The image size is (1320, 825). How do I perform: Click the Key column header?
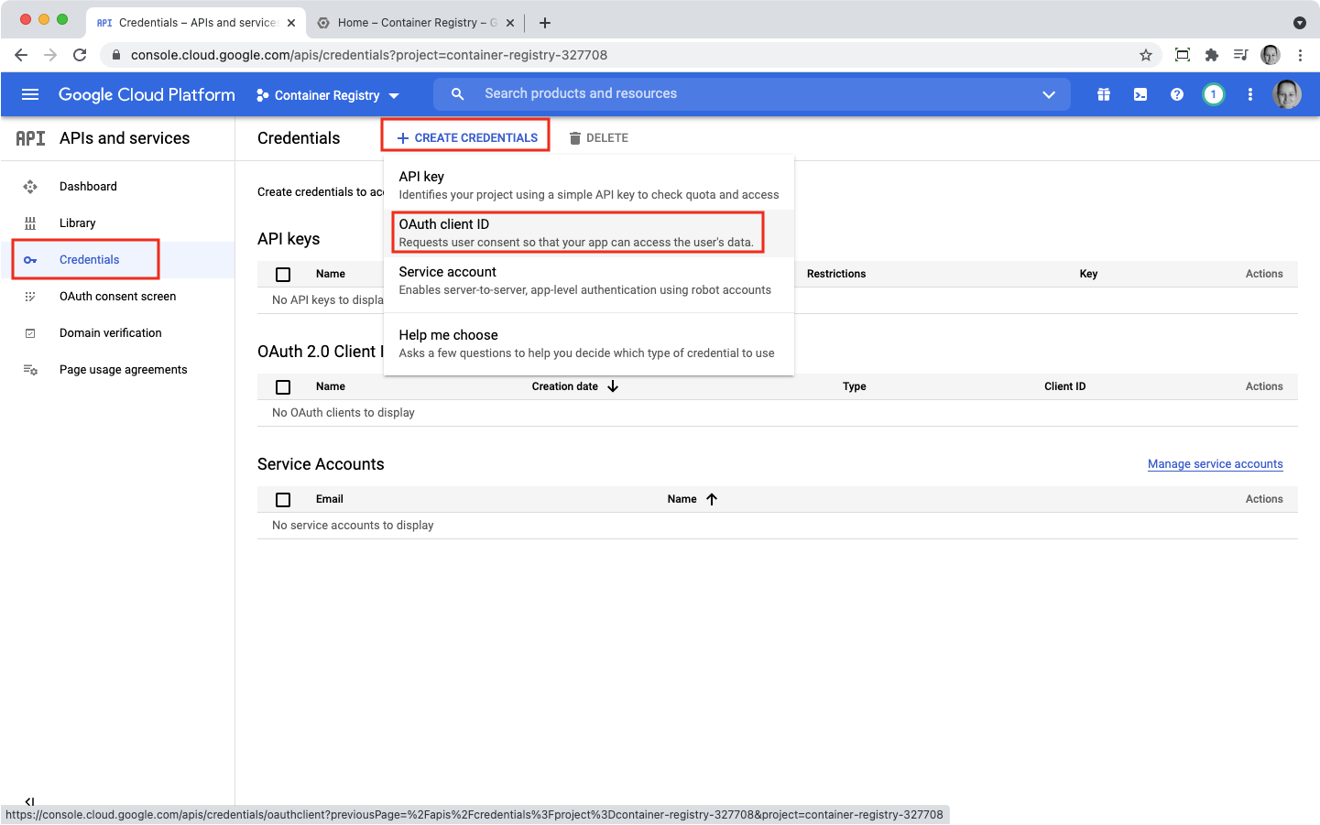pyautogui.click(x=1088, y=274)
